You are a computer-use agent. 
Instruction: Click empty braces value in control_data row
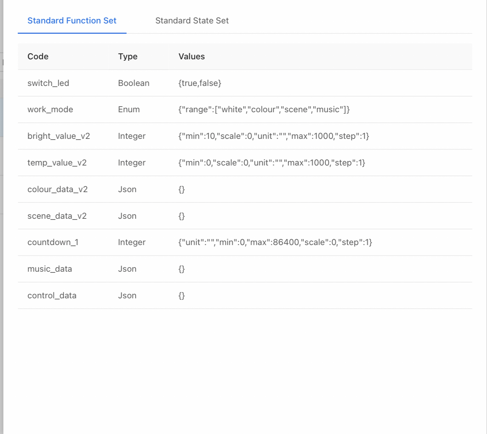(182, 295)
